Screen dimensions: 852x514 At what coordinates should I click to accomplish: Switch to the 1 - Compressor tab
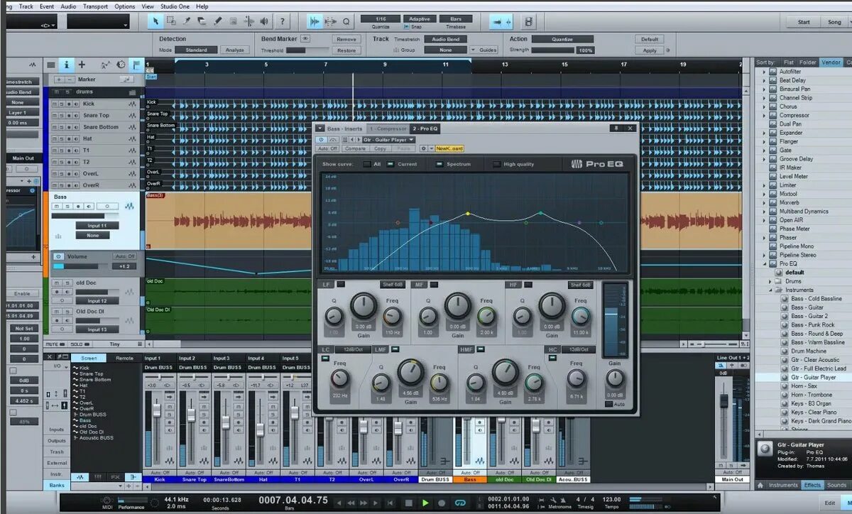[388, 128]
